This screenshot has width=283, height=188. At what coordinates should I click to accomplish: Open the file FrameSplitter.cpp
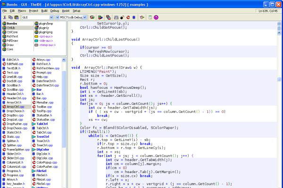click(18, 149)
